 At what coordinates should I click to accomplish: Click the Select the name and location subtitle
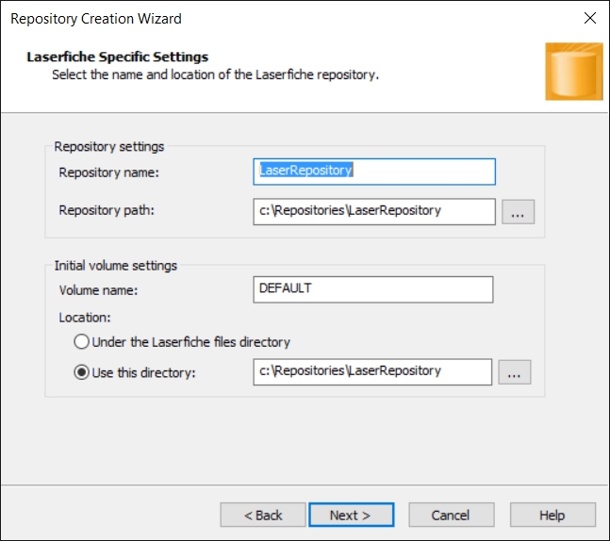[x=216, y=74]
